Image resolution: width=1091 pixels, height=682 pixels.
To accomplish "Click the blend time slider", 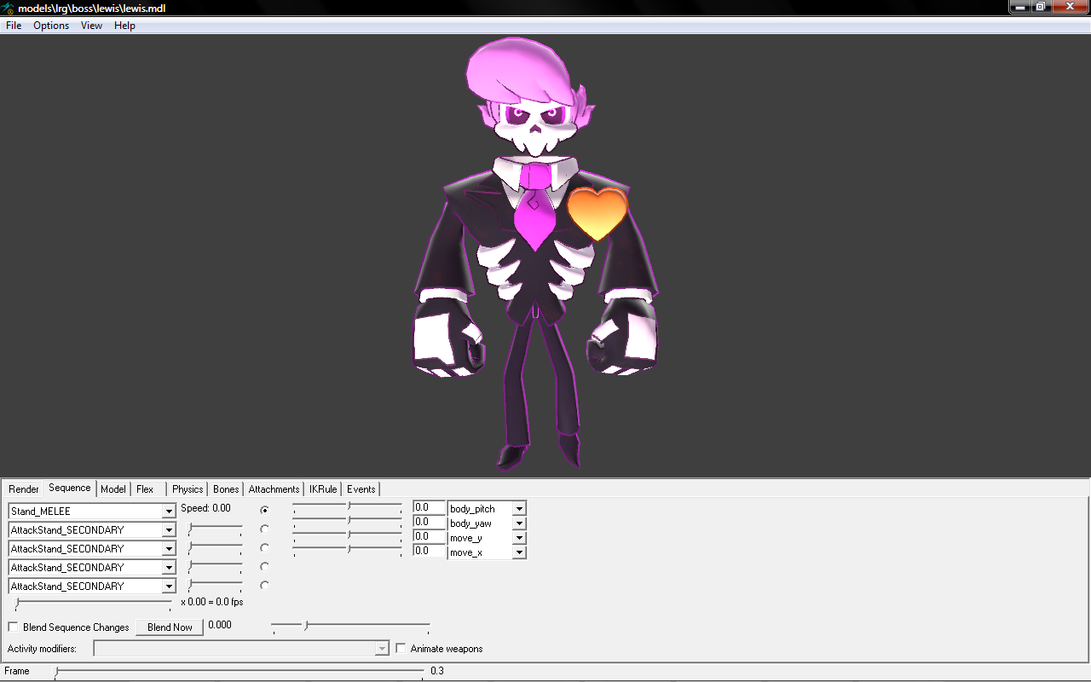I will click(350, 627).
